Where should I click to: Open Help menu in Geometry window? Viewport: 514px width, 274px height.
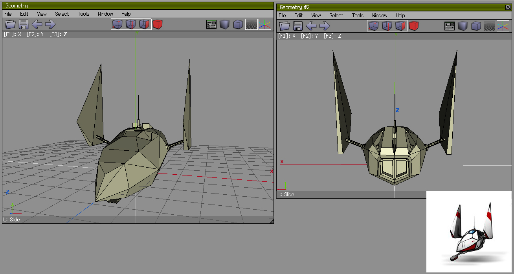(126, 14)
